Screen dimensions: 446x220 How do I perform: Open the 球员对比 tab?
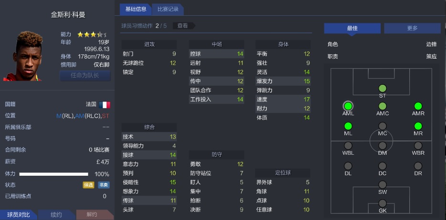[19, 215]
